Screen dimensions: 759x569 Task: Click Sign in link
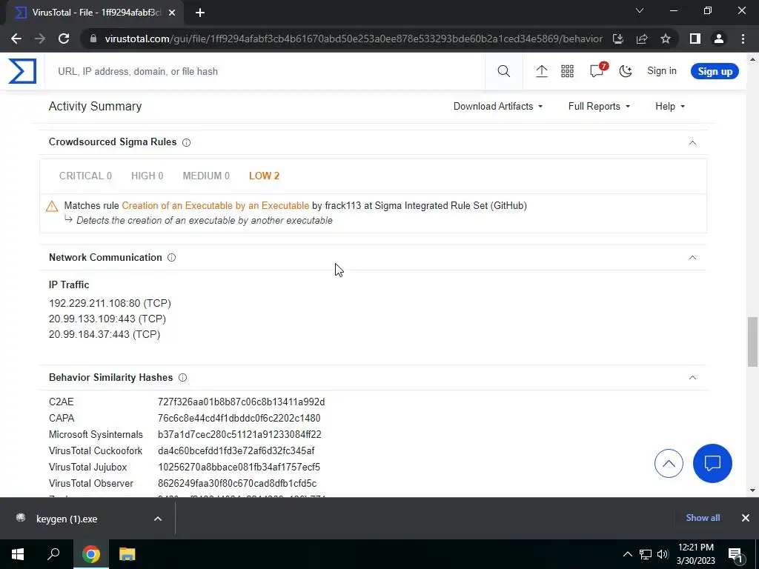(662, 70)
